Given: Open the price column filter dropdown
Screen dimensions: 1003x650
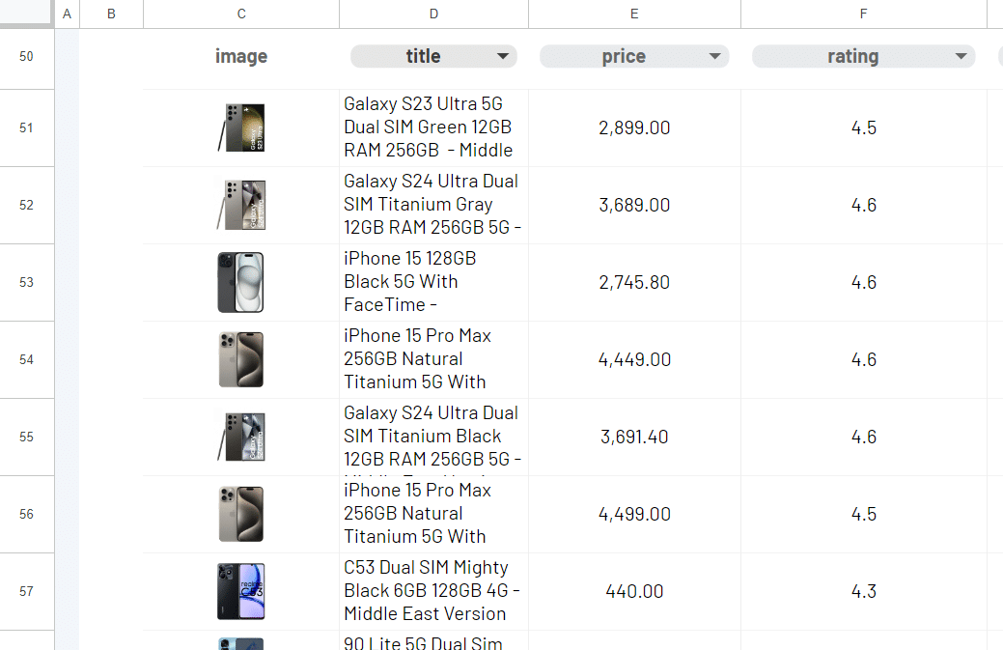Looking at the screenshot, I should click(714, 57).
